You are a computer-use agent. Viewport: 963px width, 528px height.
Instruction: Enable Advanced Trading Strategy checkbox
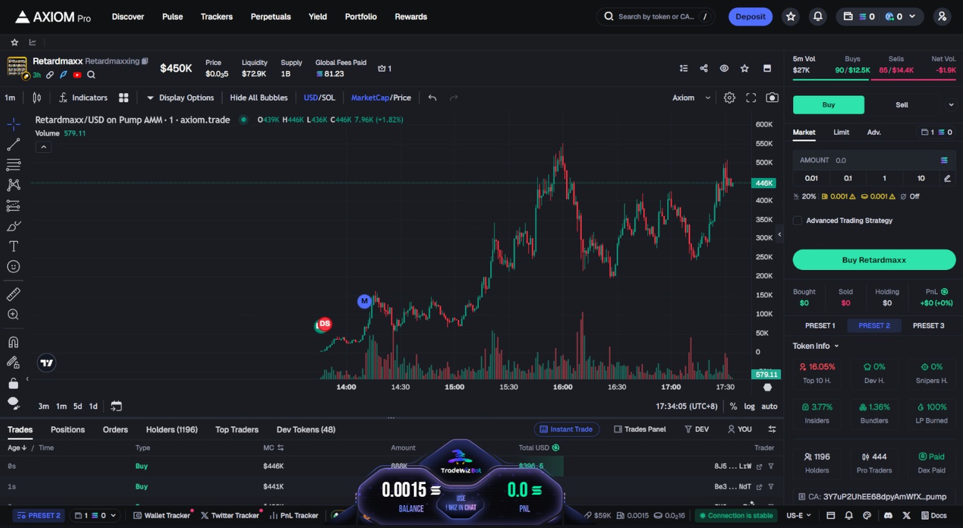797,220
